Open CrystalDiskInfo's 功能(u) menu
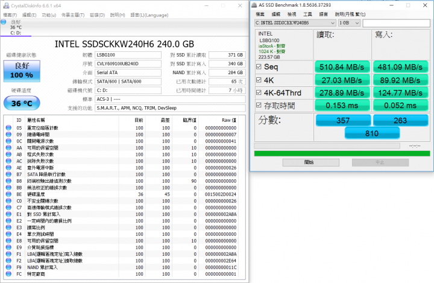Screen dimensions: 434x283 click(49, 15)
